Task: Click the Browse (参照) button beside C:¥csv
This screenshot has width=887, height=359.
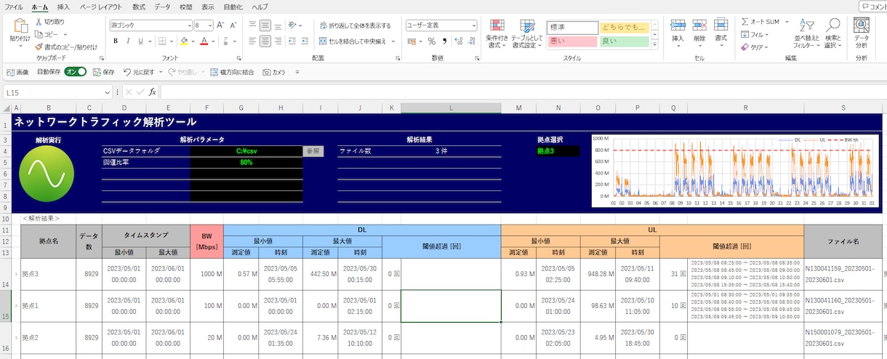Action: (313, 151)
